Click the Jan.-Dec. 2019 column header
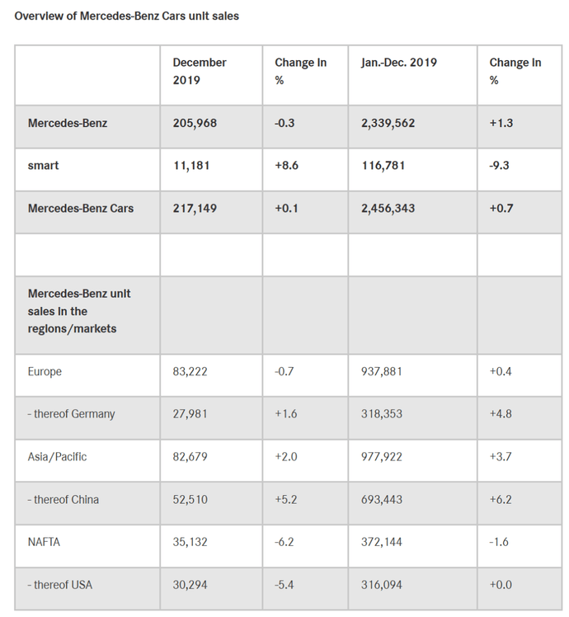This screenshot has height=617, width=569. (x=399, y=63)
